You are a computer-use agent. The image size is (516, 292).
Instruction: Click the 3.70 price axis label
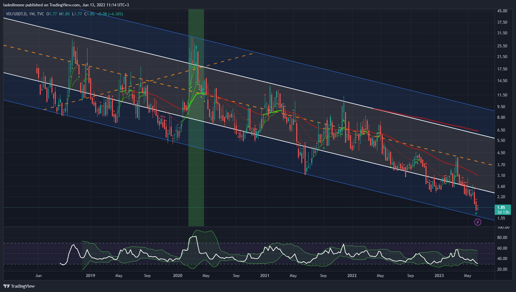(501, 165)
